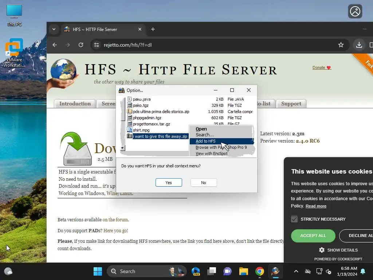Viewport: 373px width, 280px height.
Task: Open the notification bell in the tray
Action: (x=363, y=271)
